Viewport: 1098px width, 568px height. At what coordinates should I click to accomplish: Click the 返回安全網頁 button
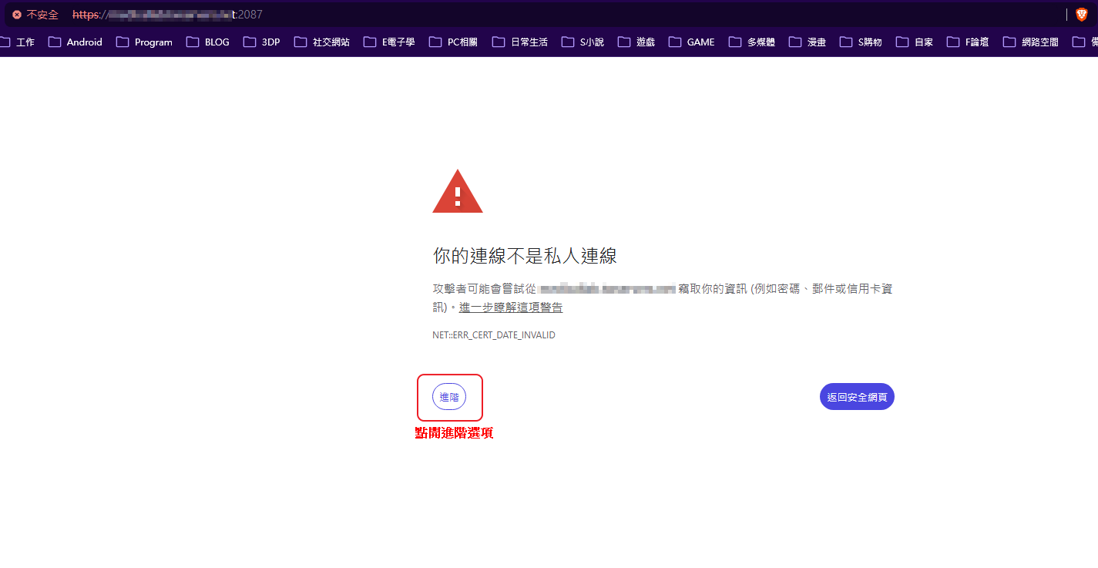pyautogui.click(x=857, y=397)
